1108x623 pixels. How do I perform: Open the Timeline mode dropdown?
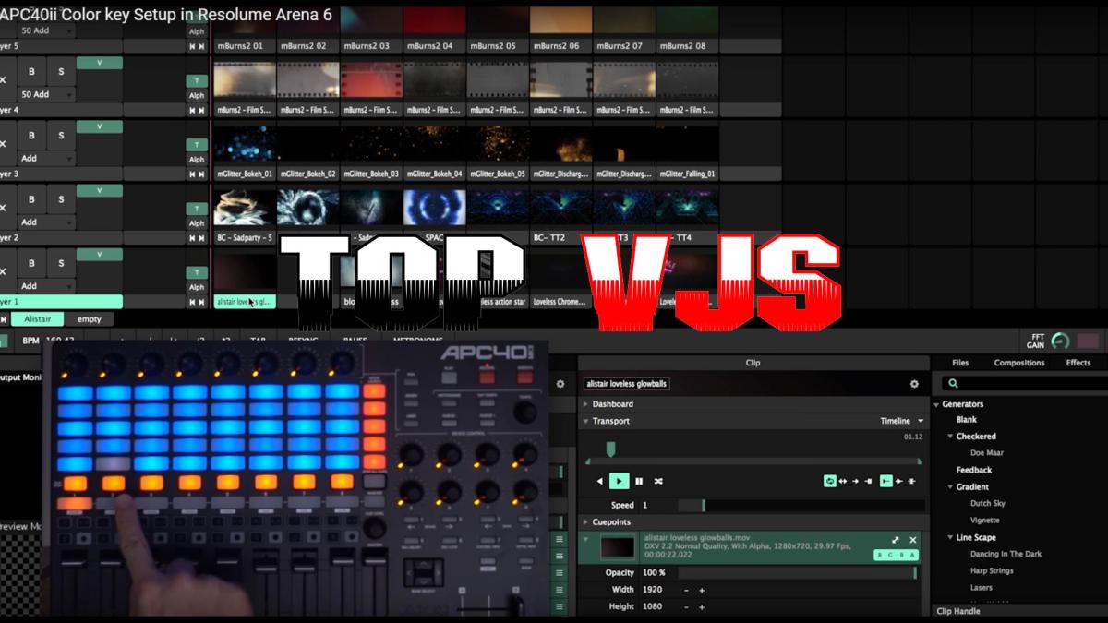[x=901, y=421]
